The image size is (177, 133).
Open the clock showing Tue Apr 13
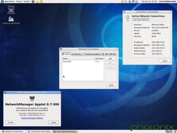(x=149, y=1)
